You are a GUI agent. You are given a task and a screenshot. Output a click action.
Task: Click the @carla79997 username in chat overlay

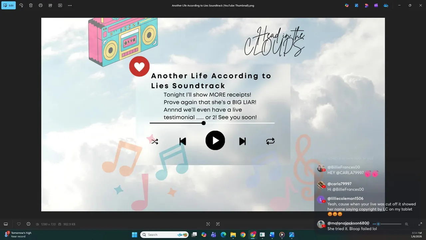tap(339, 184)
